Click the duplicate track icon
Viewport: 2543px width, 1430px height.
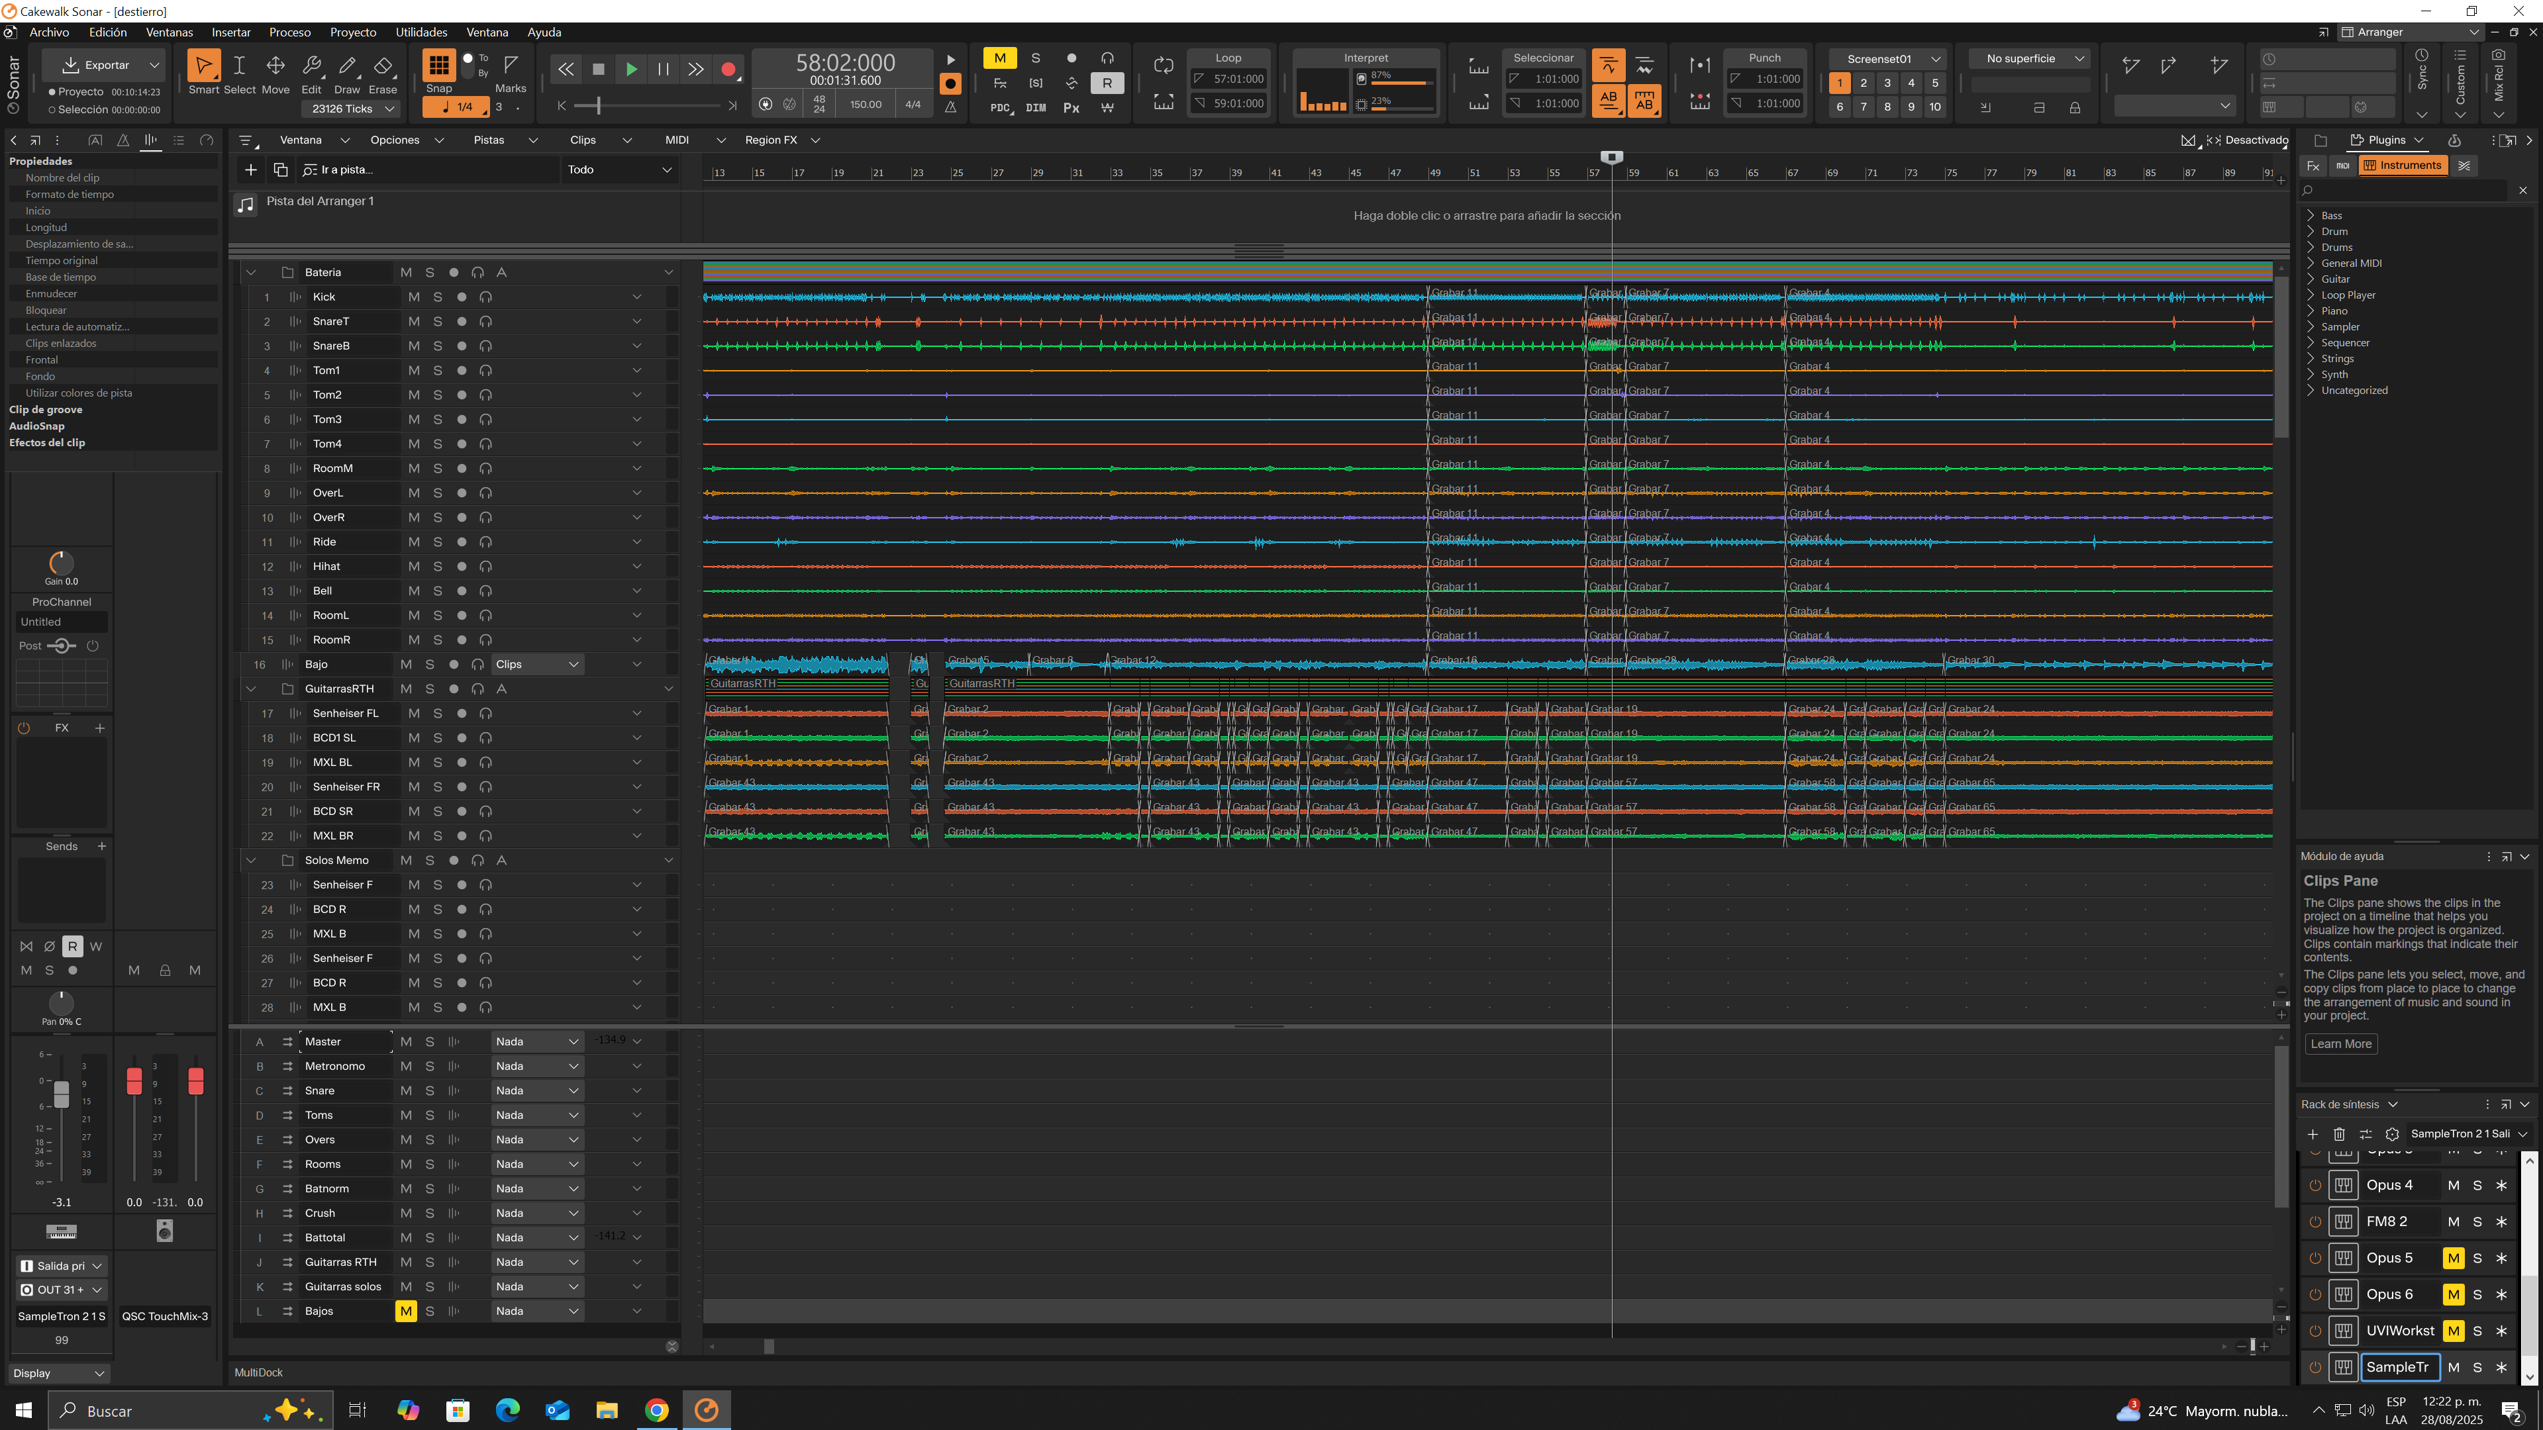[280, 169]
